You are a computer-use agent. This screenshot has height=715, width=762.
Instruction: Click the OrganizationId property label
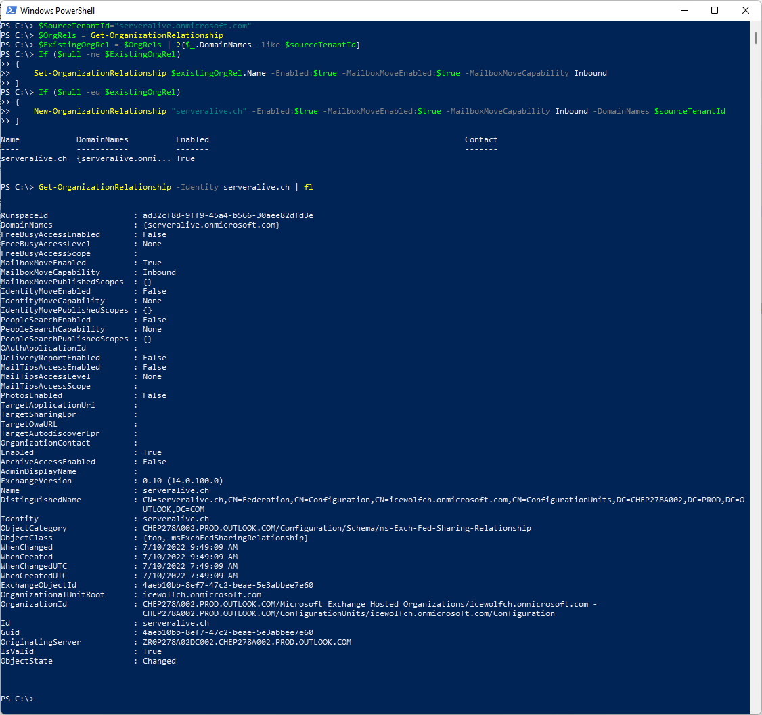pos(34,604)
